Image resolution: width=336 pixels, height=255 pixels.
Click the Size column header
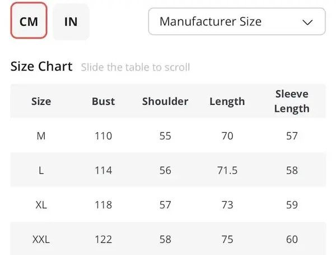click(x=41, y=101)
